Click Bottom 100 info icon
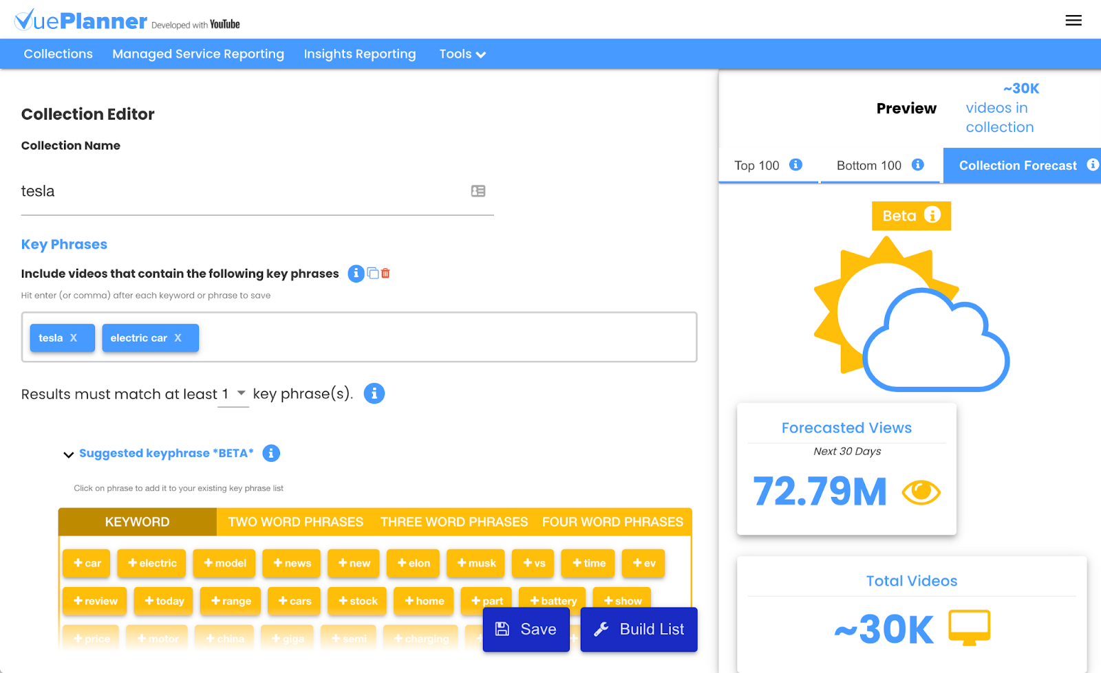 click(918, 165)
